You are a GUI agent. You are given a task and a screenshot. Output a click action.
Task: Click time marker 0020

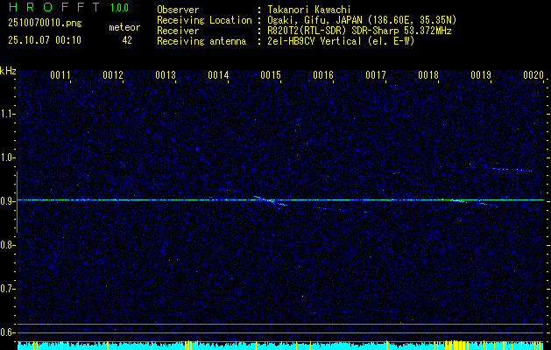point(533,75)
